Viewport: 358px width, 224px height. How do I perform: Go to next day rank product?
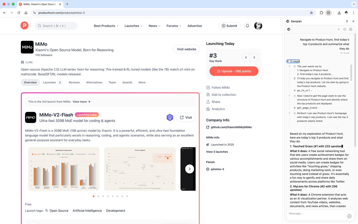254,57
